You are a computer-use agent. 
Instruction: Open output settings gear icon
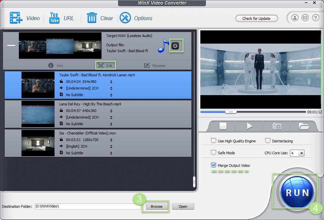175,46
